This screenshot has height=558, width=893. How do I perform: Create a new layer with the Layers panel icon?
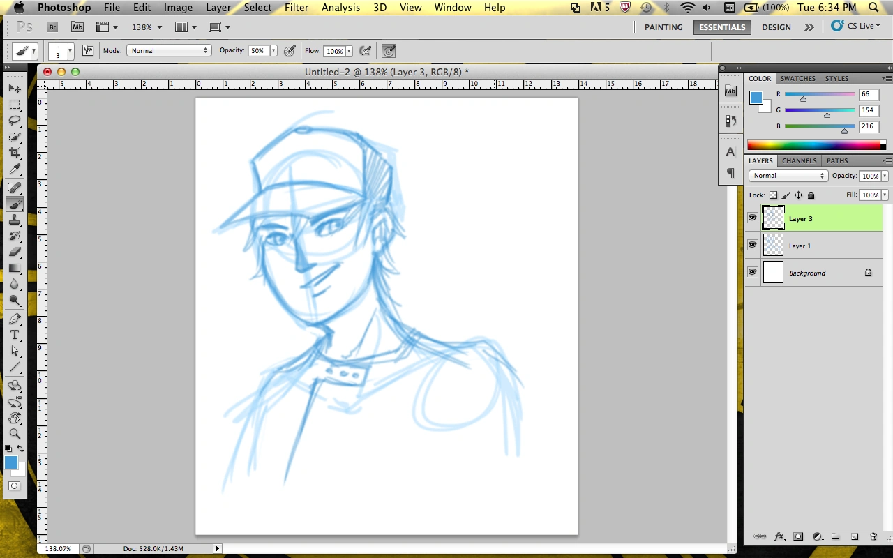click(855, 536)
